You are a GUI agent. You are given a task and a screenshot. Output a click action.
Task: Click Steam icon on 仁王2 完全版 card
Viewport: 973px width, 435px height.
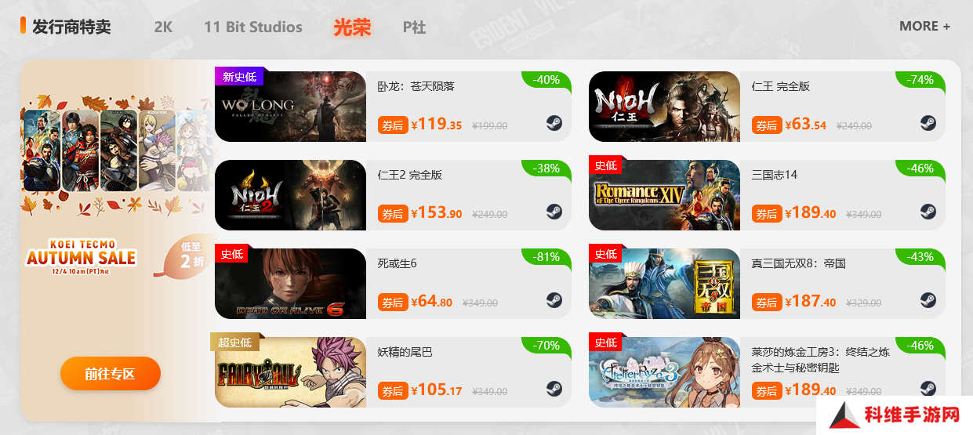pos(554,212)
